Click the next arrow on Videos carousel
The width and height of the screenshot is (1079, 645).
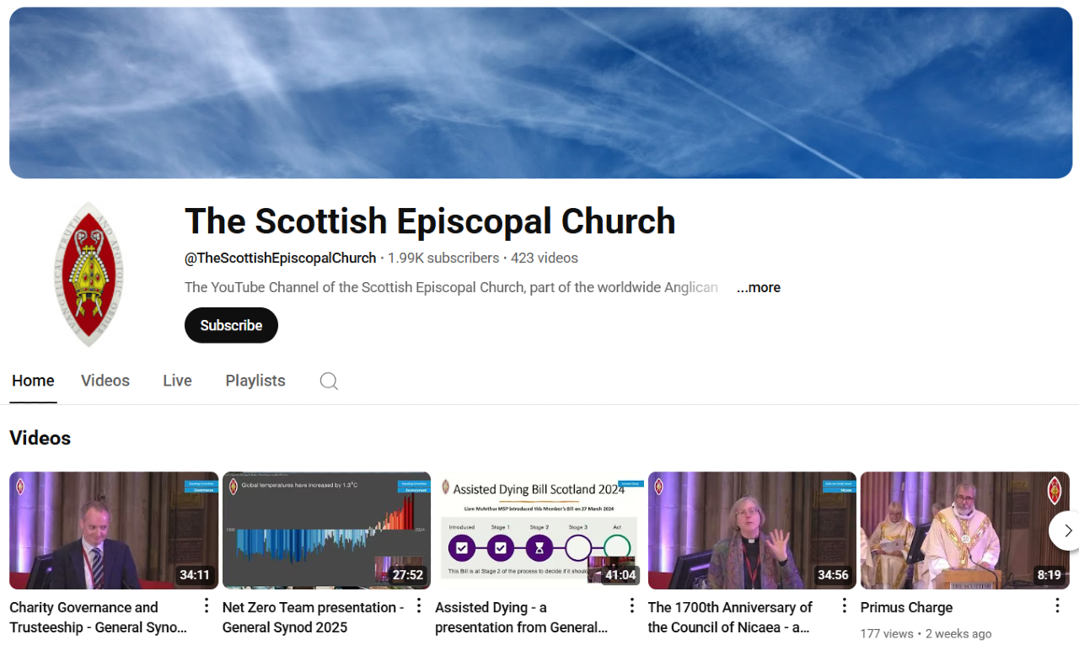pos(1067,530)
